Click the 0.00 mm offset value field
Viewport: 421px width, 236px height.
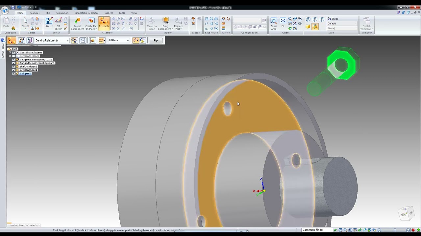point(117,40)
